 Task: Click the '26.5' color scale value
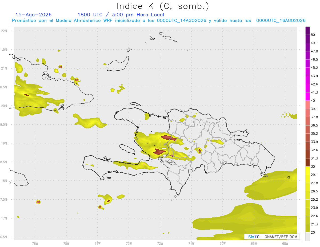tap(314, 191)
